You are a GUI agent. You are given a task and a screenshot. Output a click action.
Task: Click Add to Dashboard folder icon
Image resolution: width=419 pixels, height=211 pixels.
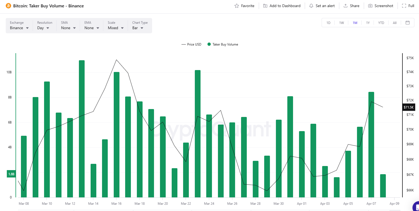pyautogui.click(x=265, y=6)
